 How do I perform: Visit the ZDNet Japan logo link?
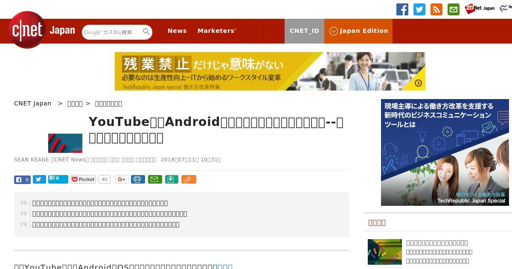[480, 9]
